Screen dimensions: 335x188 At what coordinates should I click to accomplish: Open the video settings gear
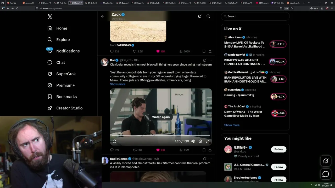point(200,141)
